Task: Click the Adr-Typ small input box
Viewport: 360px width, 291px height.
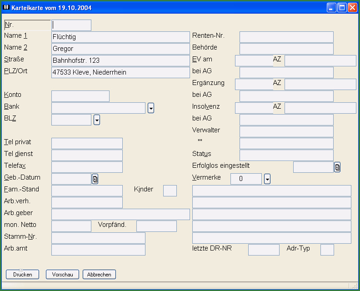Action: pyautogui.click(x=327, y=250)
